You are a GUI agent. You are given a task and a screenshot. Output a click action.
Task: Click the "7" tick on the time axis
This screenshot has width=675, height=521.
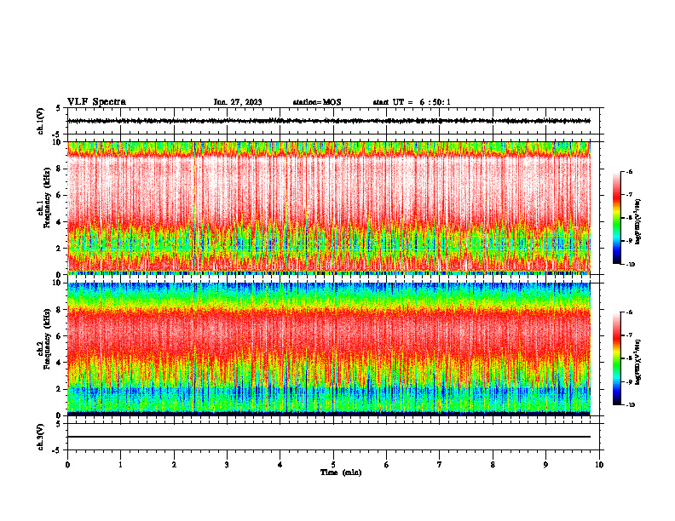point(440,465)
